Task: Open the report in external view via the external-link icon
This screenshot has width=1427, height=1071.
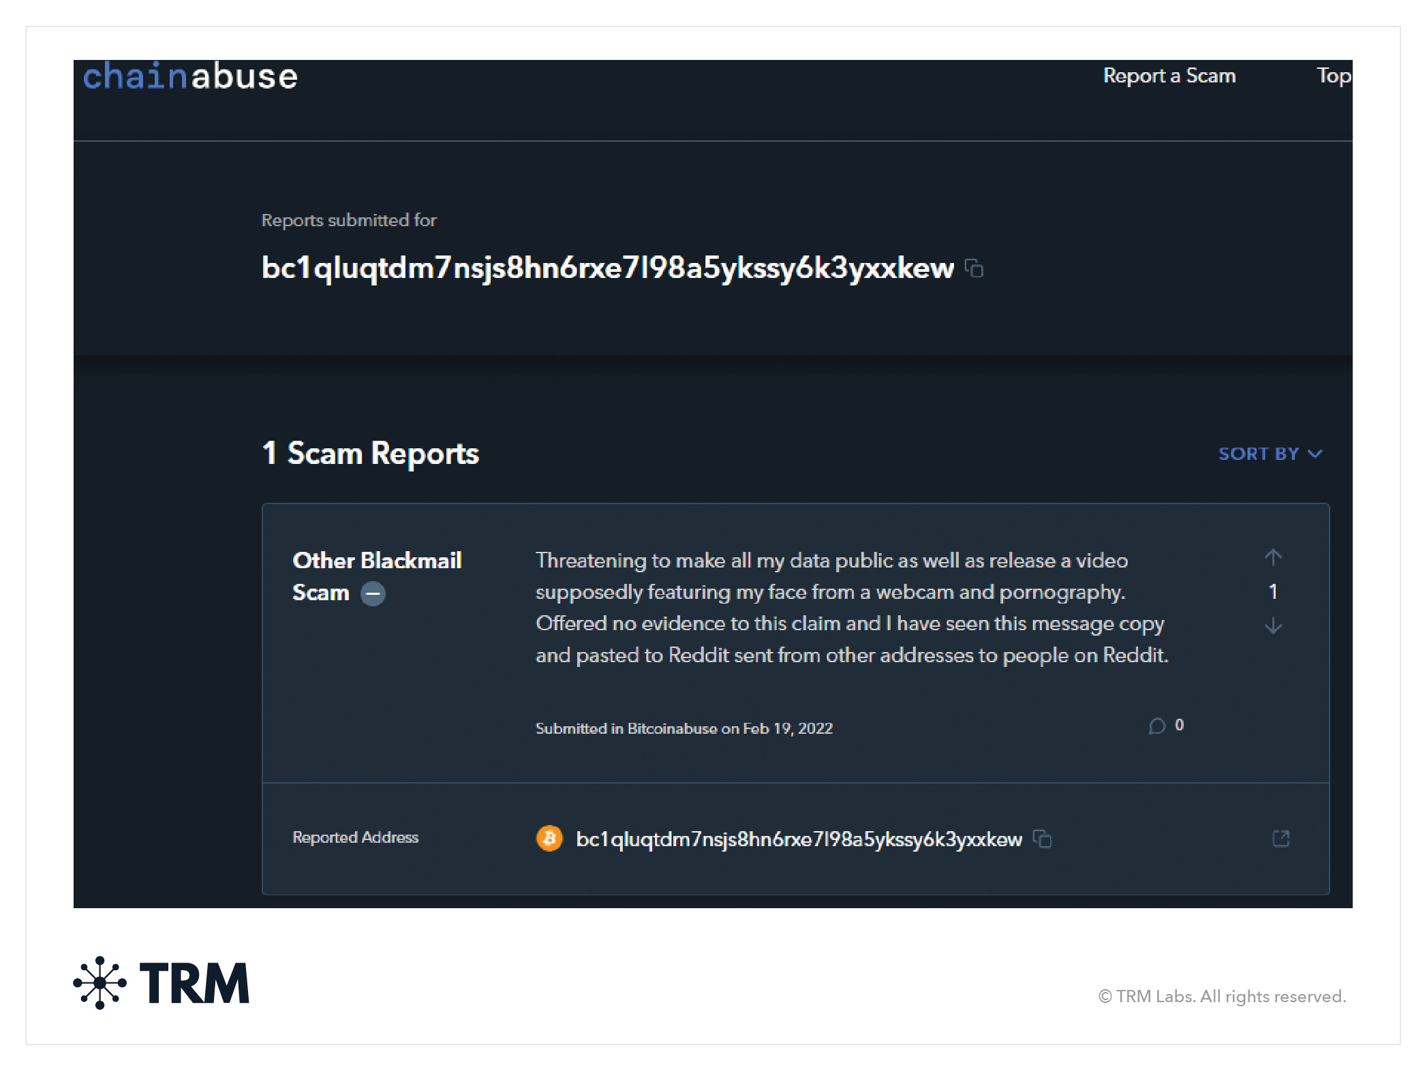Action: [1282, 839]
